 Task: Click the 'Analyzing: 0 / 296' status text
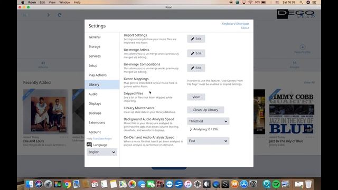205,129
